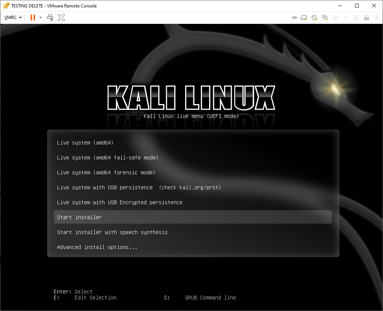Click Send Ctrl+Alt+Del icon
Screen dimensions: 383x311
[x=50, y=18]
